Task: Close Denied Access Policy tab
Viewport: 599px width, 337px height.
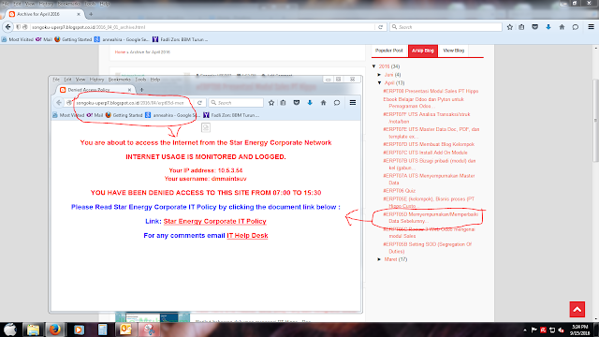Action: tap(129, 90)
